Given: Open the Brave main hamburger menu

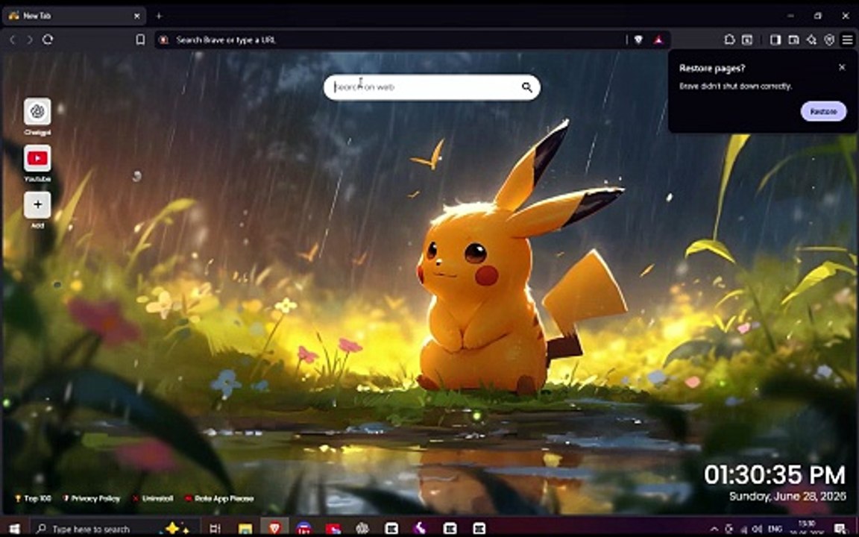Looking at the screenshot, I should (x=848, y=40).
